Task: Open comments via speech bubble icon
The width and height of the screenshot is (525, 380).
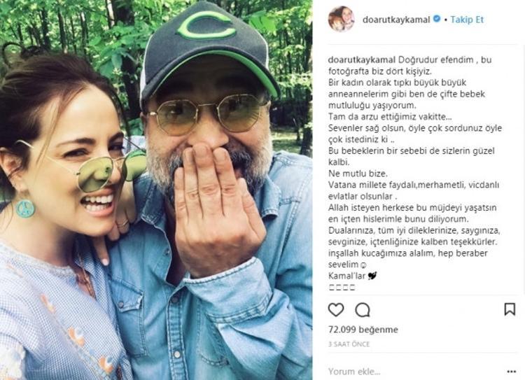Action: 363,309
